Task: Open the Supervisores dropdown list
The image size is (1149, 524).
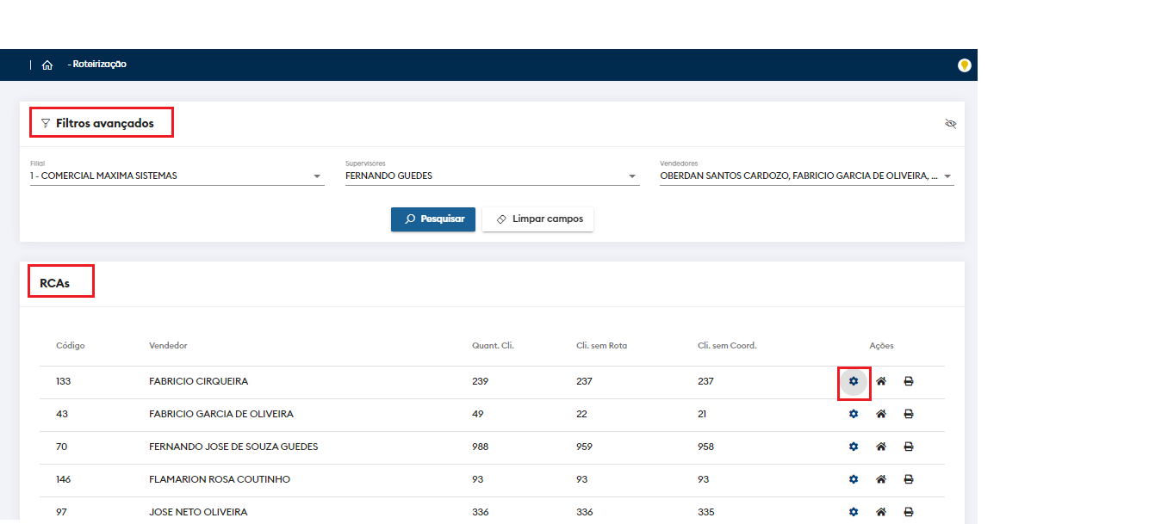Action: 632,176
